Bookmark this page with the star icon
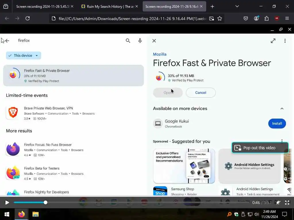294x220 pixels. pyautogui.click(x=220, y=19)
